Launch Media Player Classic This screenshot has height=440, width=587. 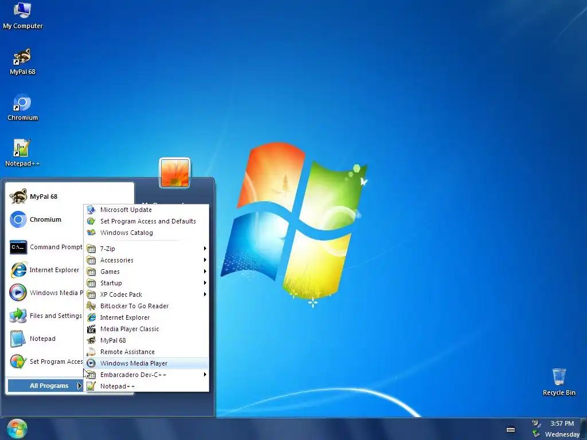coord(147,329)
